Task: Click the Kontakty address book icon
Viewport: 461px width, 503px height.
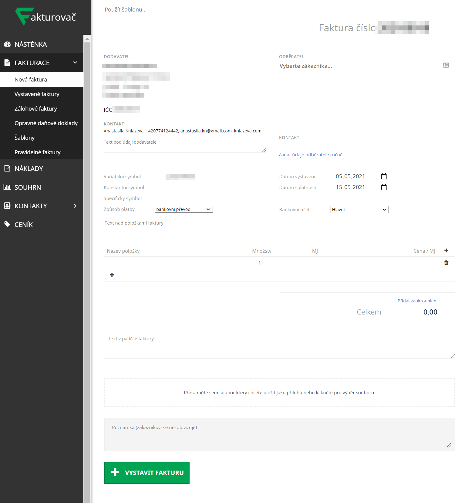Action: (7, 206)
